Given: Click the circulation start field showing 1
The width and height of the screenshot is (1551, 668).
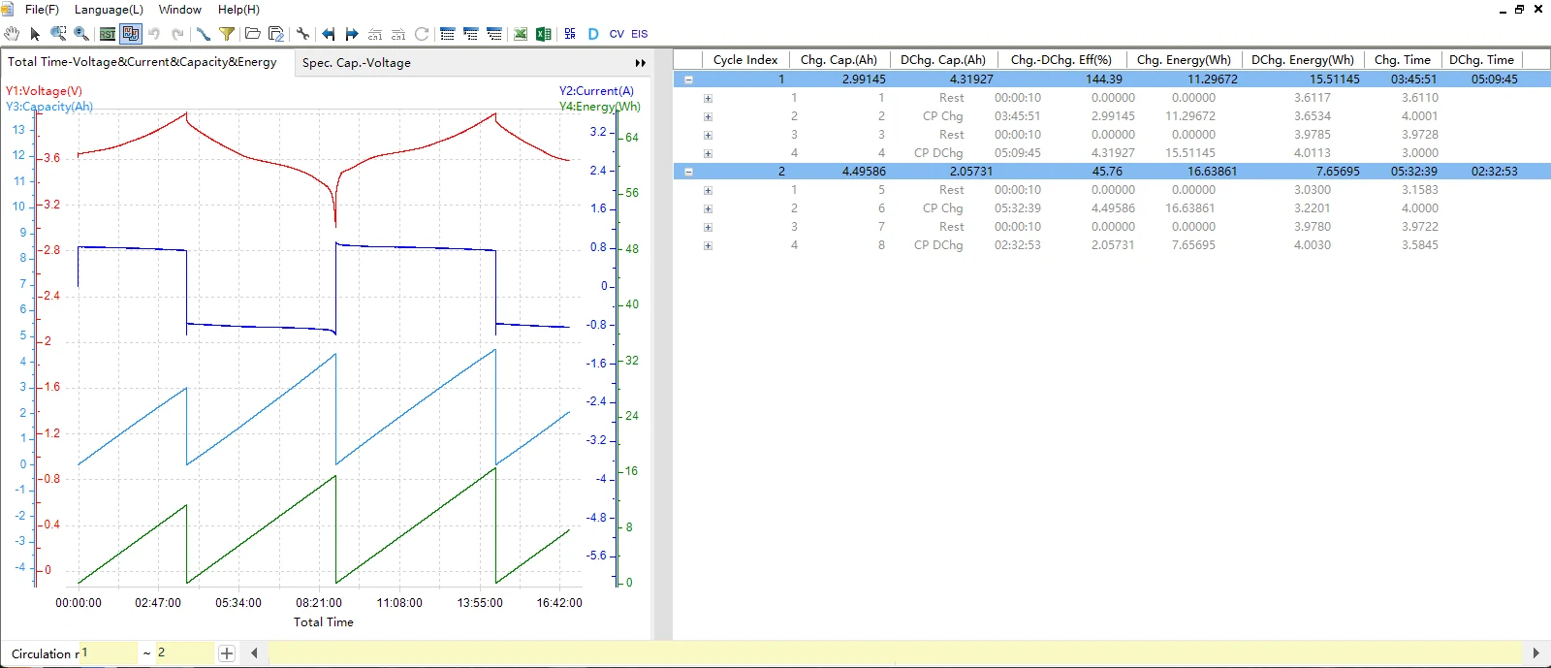Looking at the screenshot, I should (x=109, y=653).
